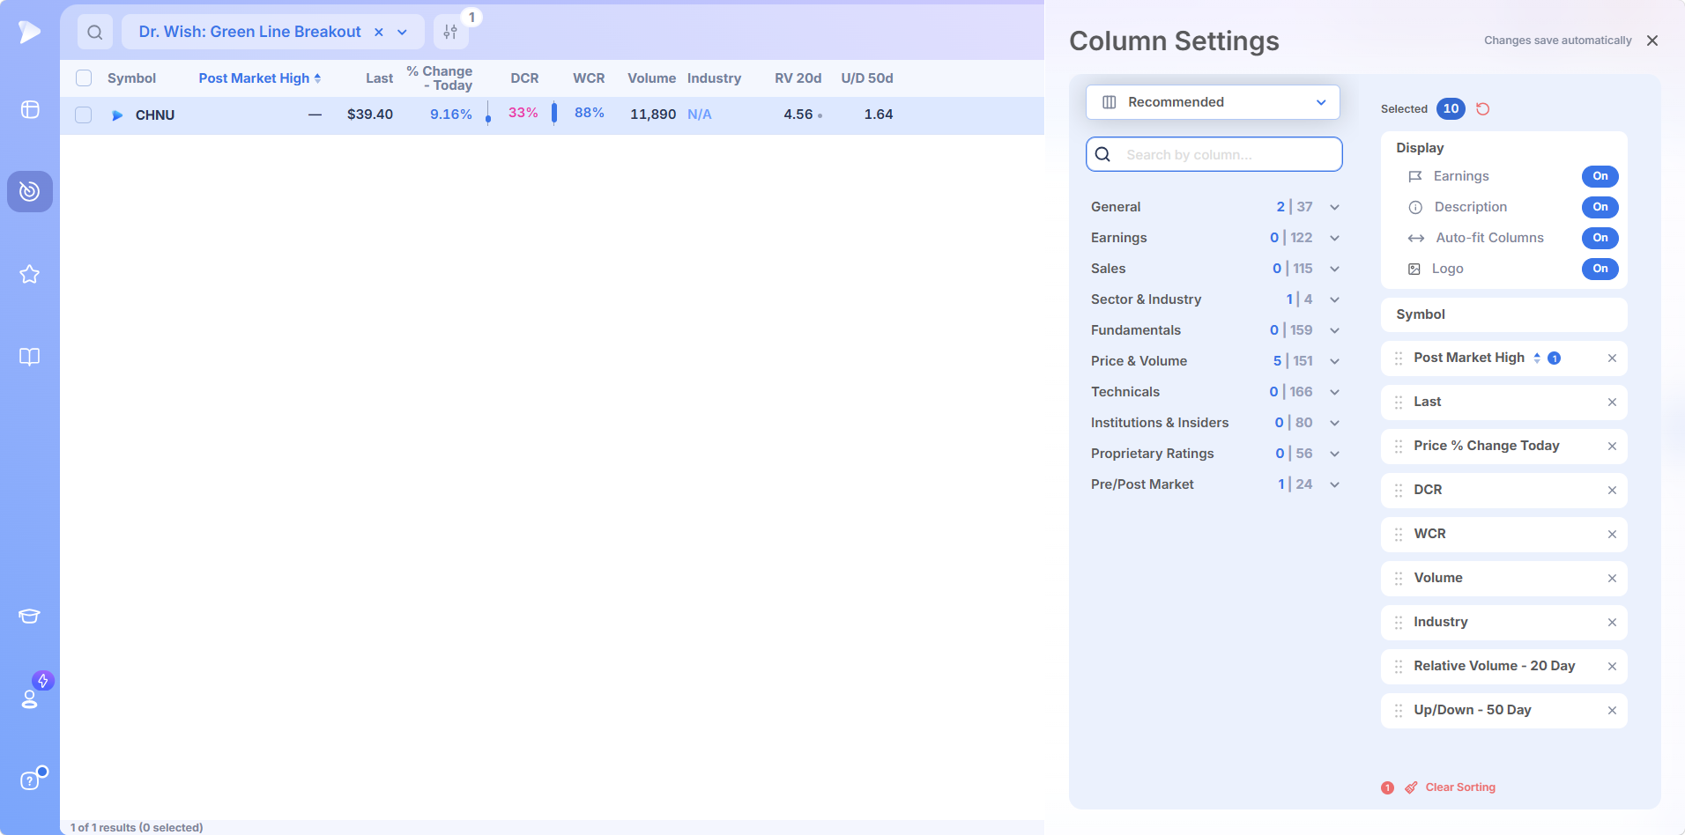Toggle the Description display switch

point(1600,207)
